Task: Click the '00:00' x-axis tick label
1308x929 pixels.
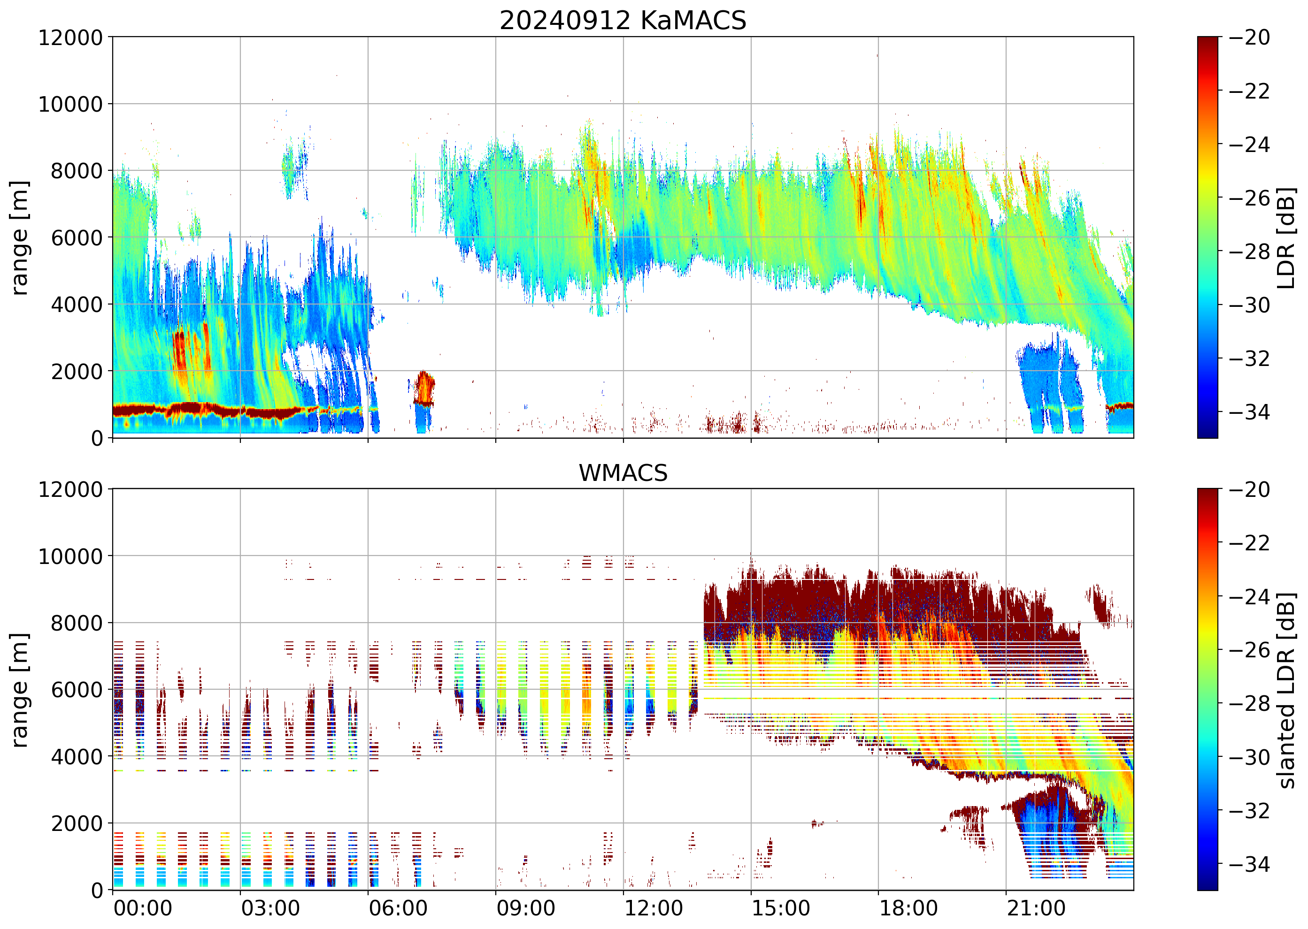Action: (143, 908)
